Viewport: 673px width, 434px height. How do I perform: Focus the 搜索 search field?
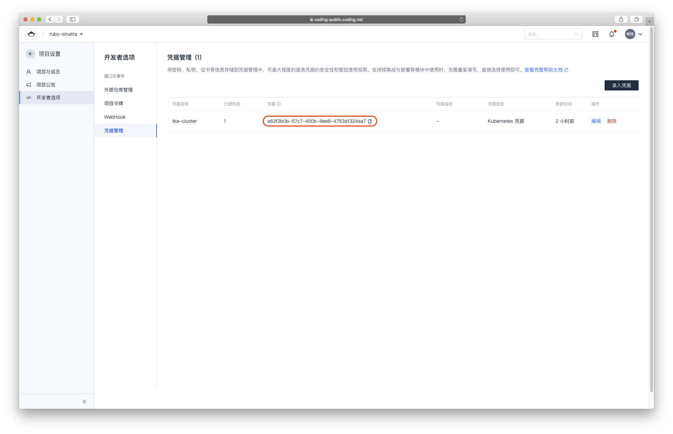pos(550,34)
